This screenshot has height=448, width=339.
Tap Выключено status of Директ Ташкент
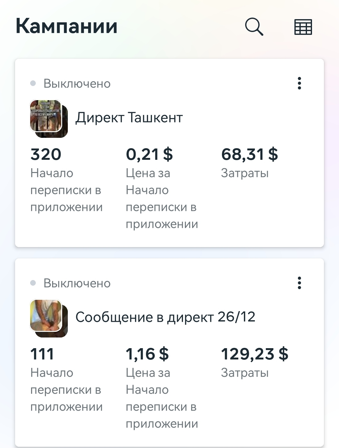(x=77, y=84)
